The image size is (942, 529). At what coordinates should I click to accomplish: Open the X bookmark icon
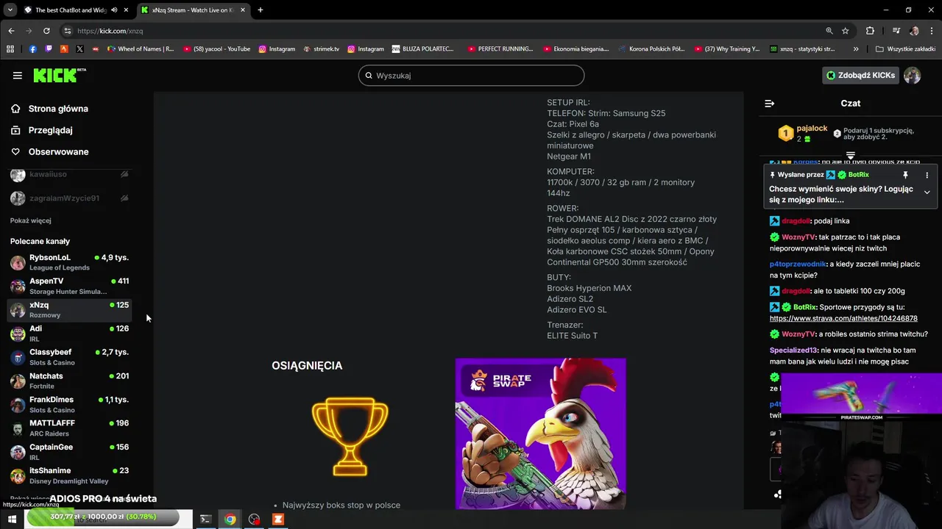pyautogui.click(x=80, y=49)
